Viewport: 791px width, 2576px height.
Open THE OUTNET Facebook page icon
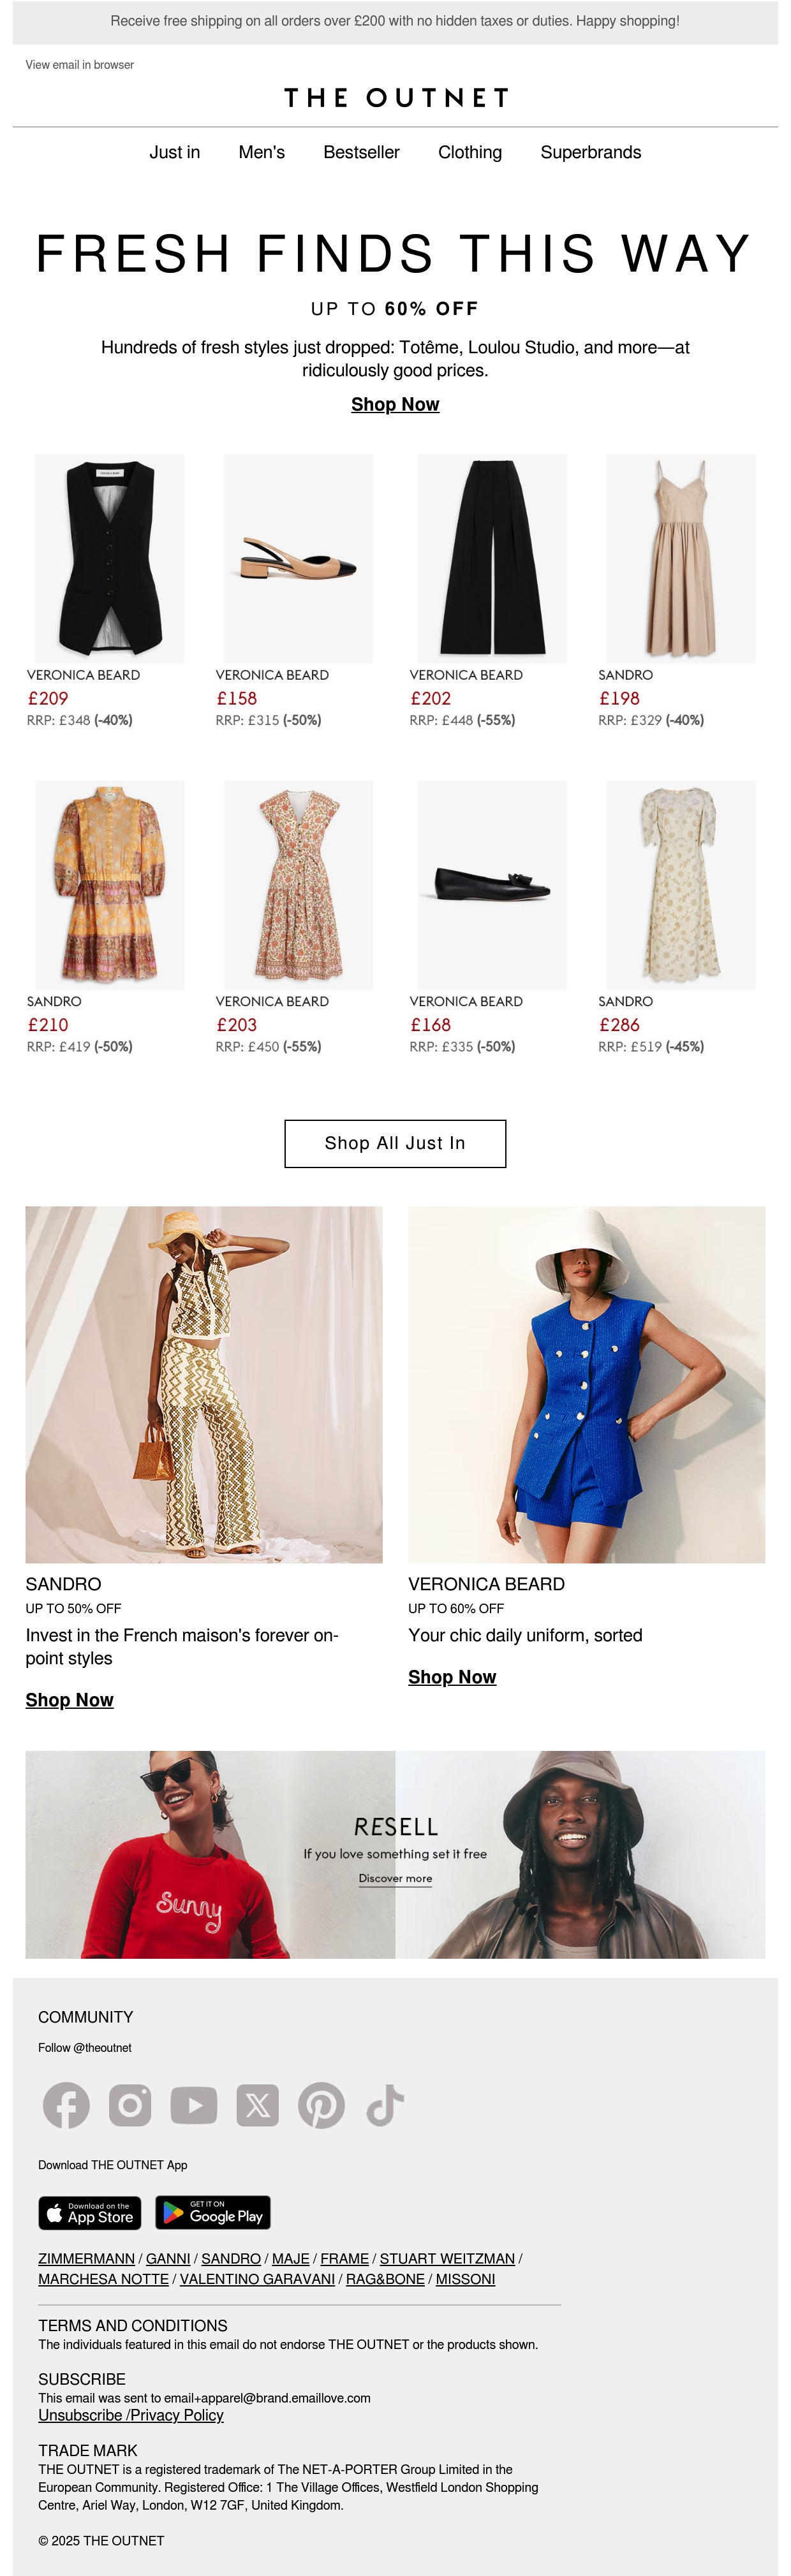66,2105
